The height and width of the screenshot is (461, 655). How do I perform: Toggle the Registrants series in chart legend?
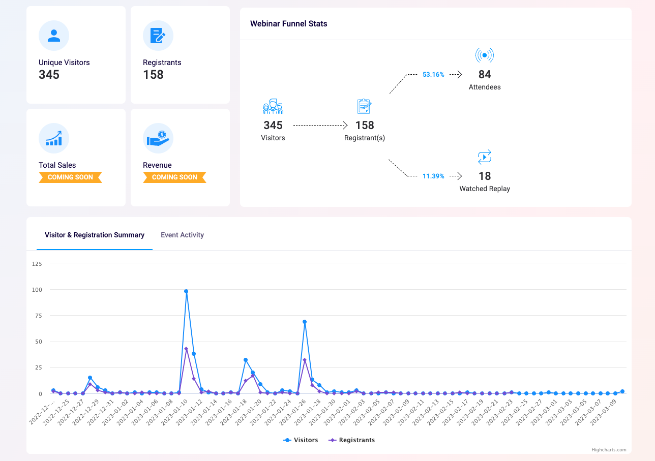352,440
